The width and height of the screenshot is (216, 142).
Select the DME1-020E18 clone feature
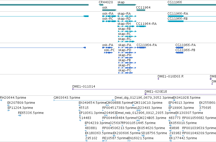point(180,94)
